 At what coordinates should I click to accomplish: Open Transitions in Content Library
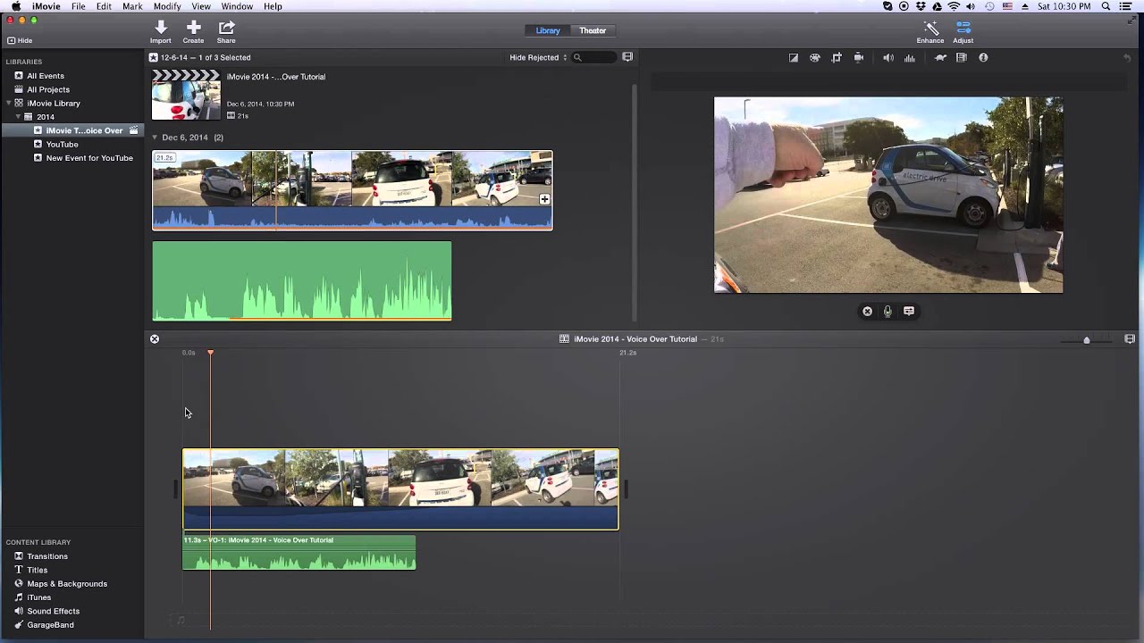(x=47, y=556)
